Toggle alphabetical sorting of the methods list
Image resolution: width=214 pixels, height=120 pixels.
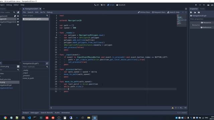(x=47, y=64)
